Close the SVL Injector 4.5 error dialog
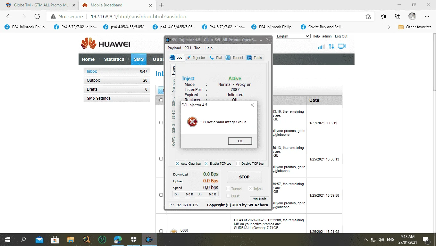The image size is (436, 246). 252,105
